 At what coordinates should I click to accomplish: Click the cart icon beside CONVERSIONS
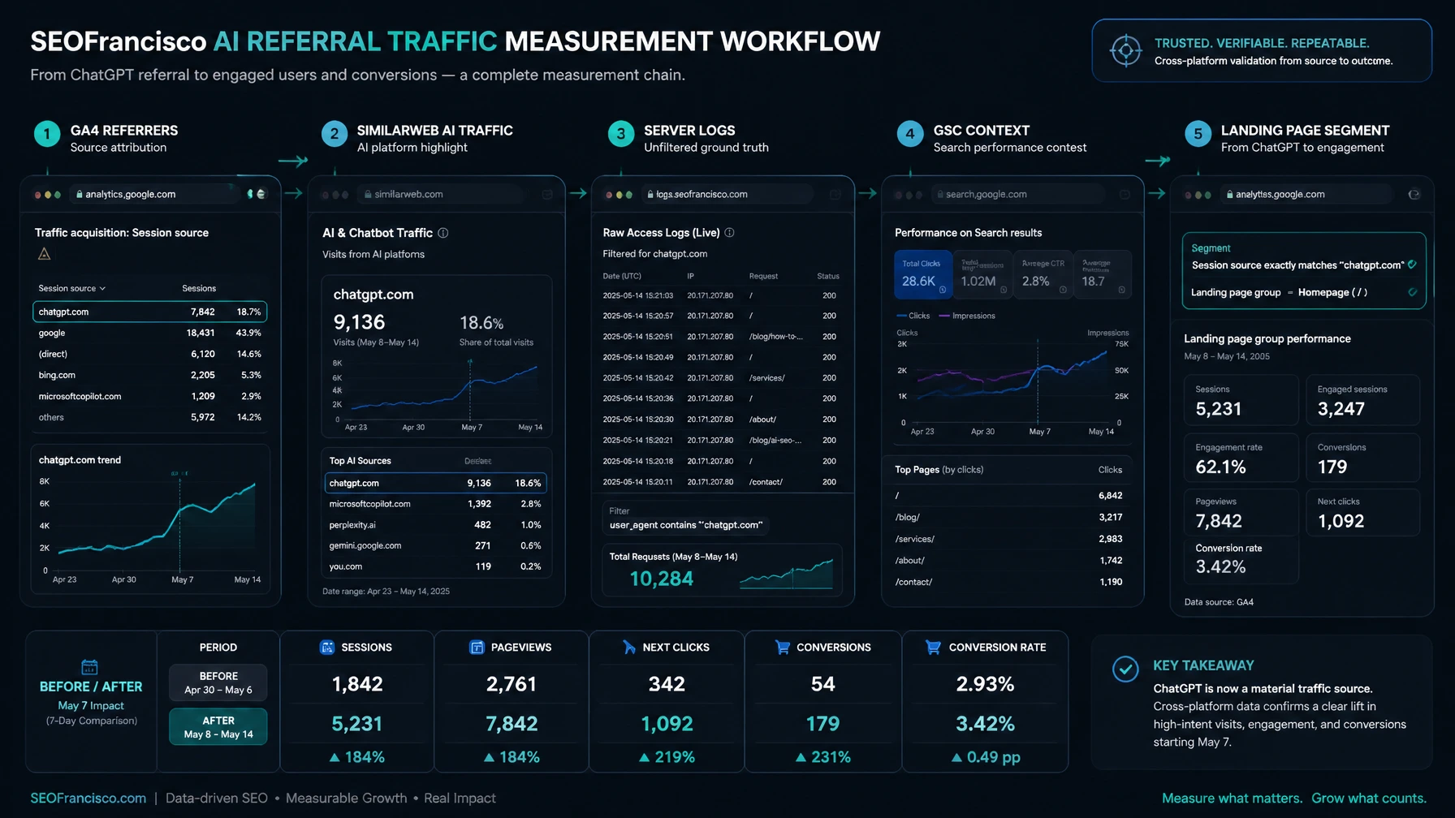click(783, 648)
